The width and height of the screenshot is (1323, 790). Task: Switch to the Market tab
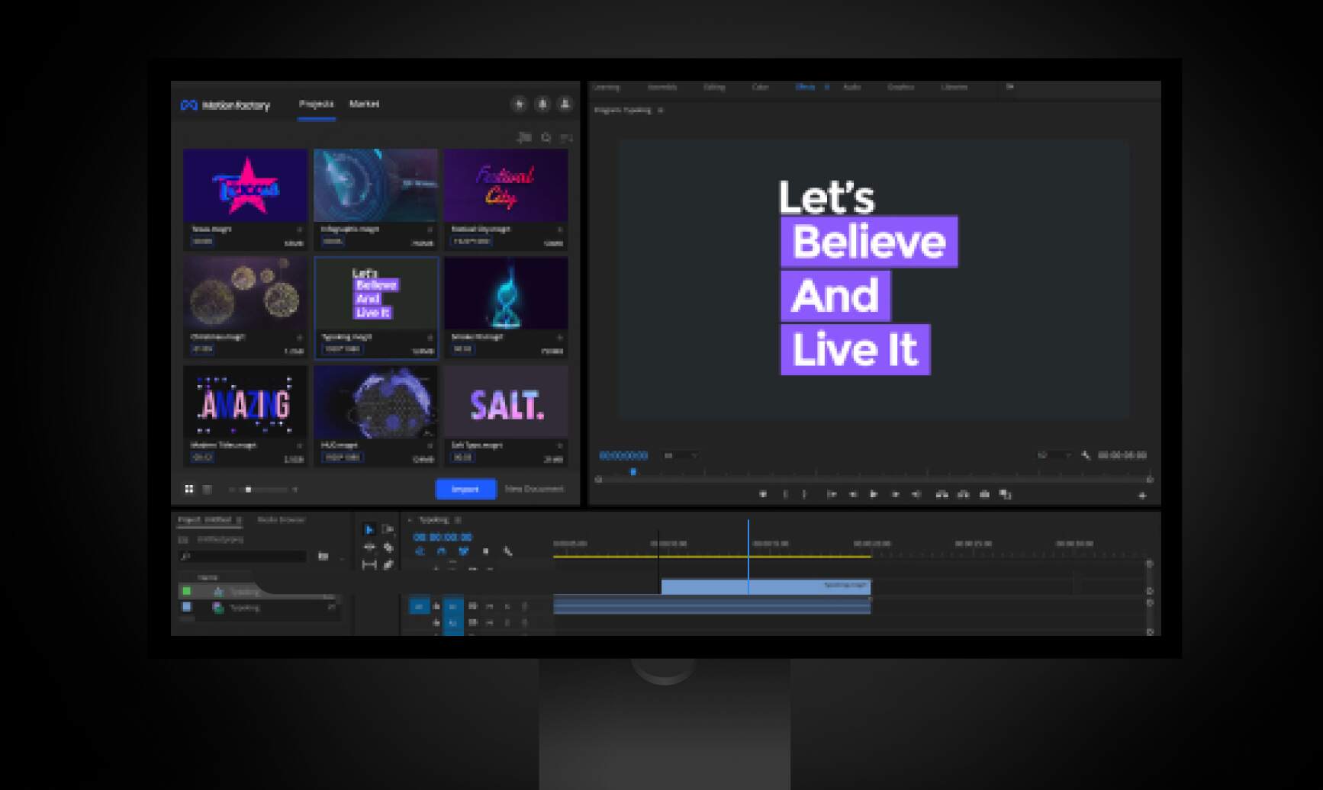tap(364, 104)
